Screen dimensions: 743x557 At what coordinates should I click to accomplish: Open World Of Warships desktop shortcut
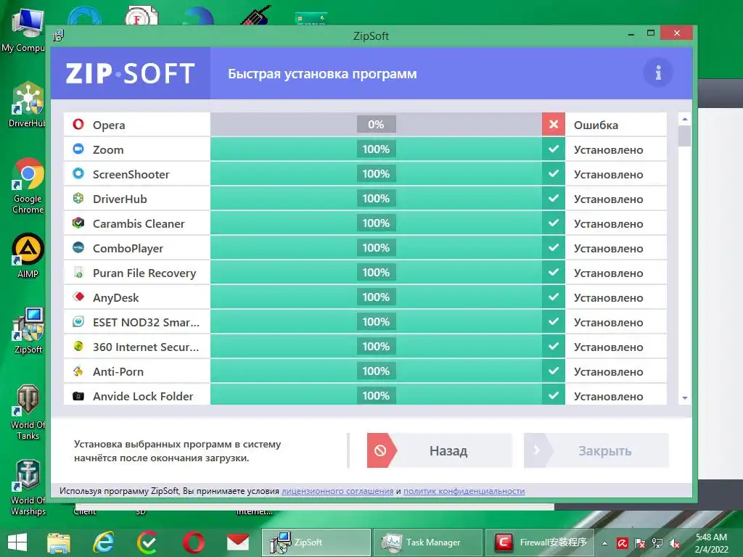coord(28,488)
